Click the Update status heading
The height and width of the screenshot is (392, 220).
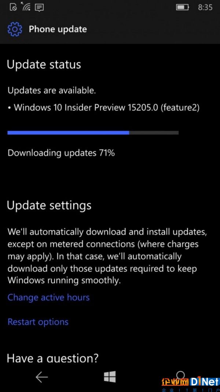pos(44,64)
